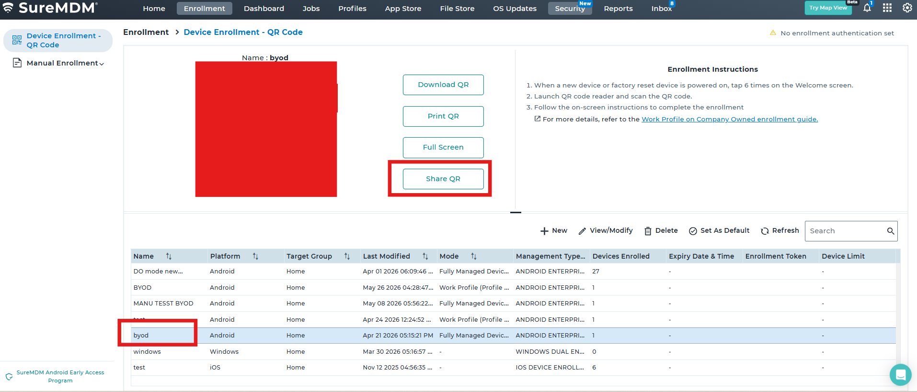This screenshot has width=917, height=392.
Task: Open SureMDM Android Early Access Program
Action: point(60,376)
